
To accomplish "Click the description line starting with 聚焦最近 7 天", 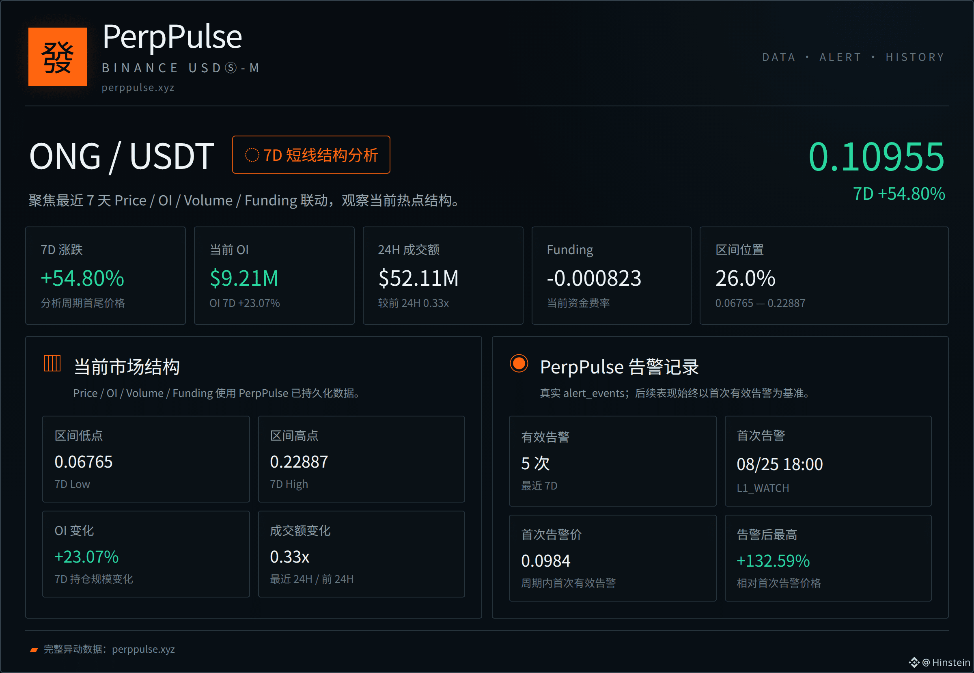I will click(244, 200).
